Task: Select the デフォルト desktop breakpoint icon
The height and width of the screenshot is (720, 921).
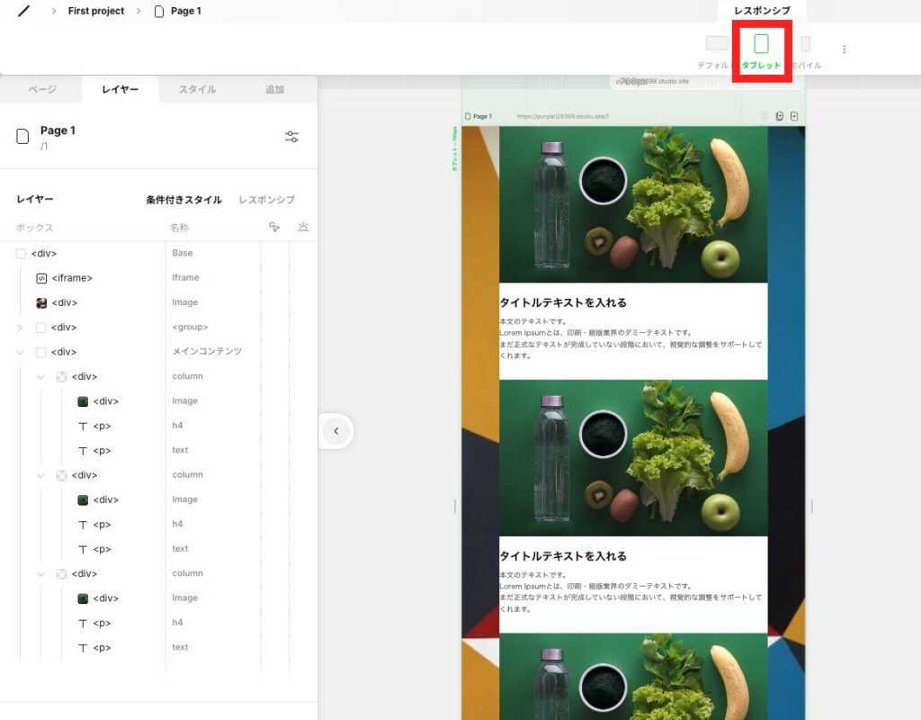Action: click(717, 44)
